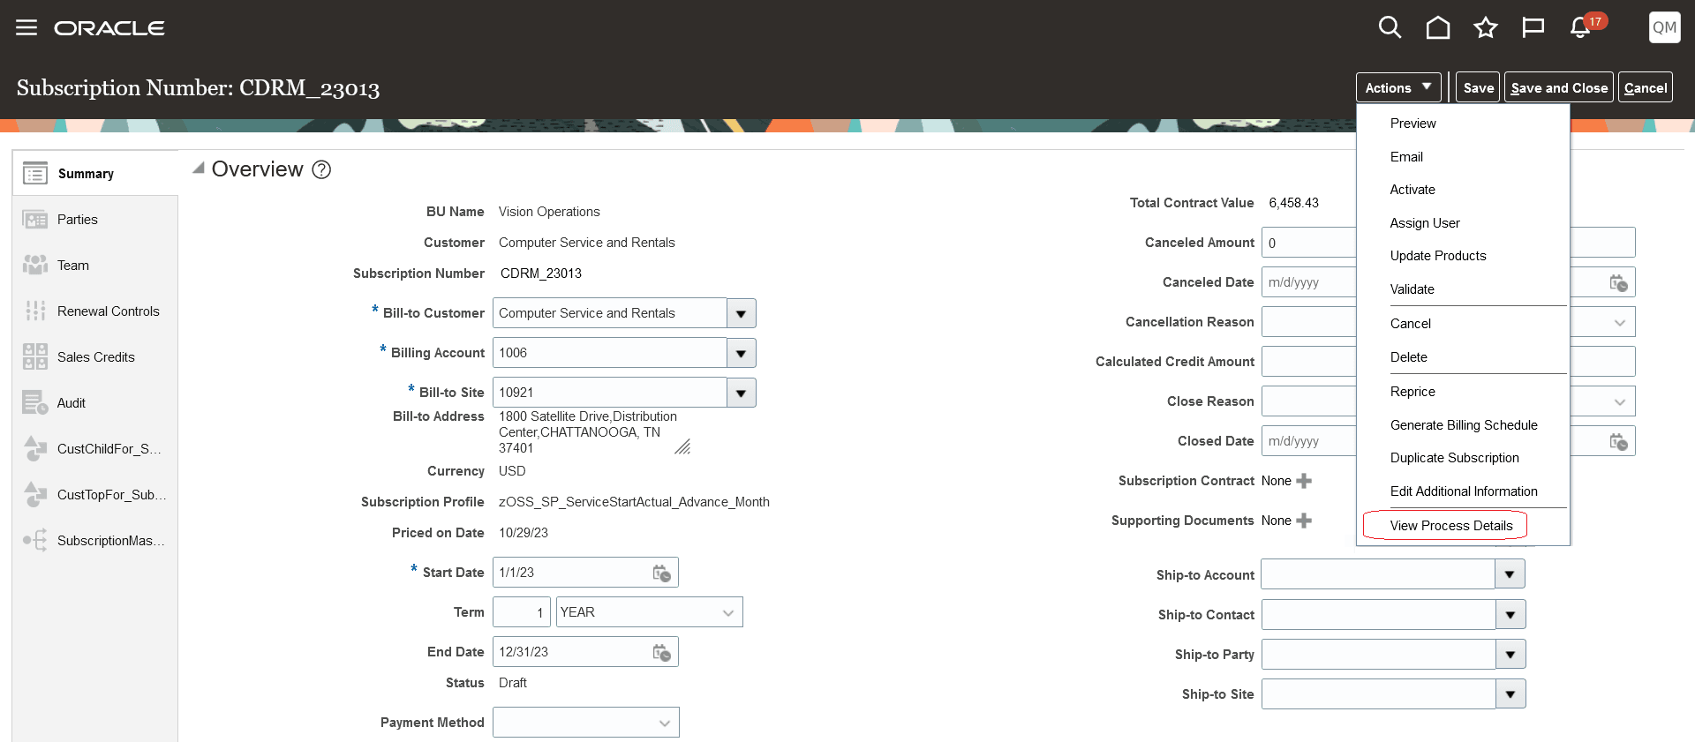Click the Oracle logo

pos(109,28)
